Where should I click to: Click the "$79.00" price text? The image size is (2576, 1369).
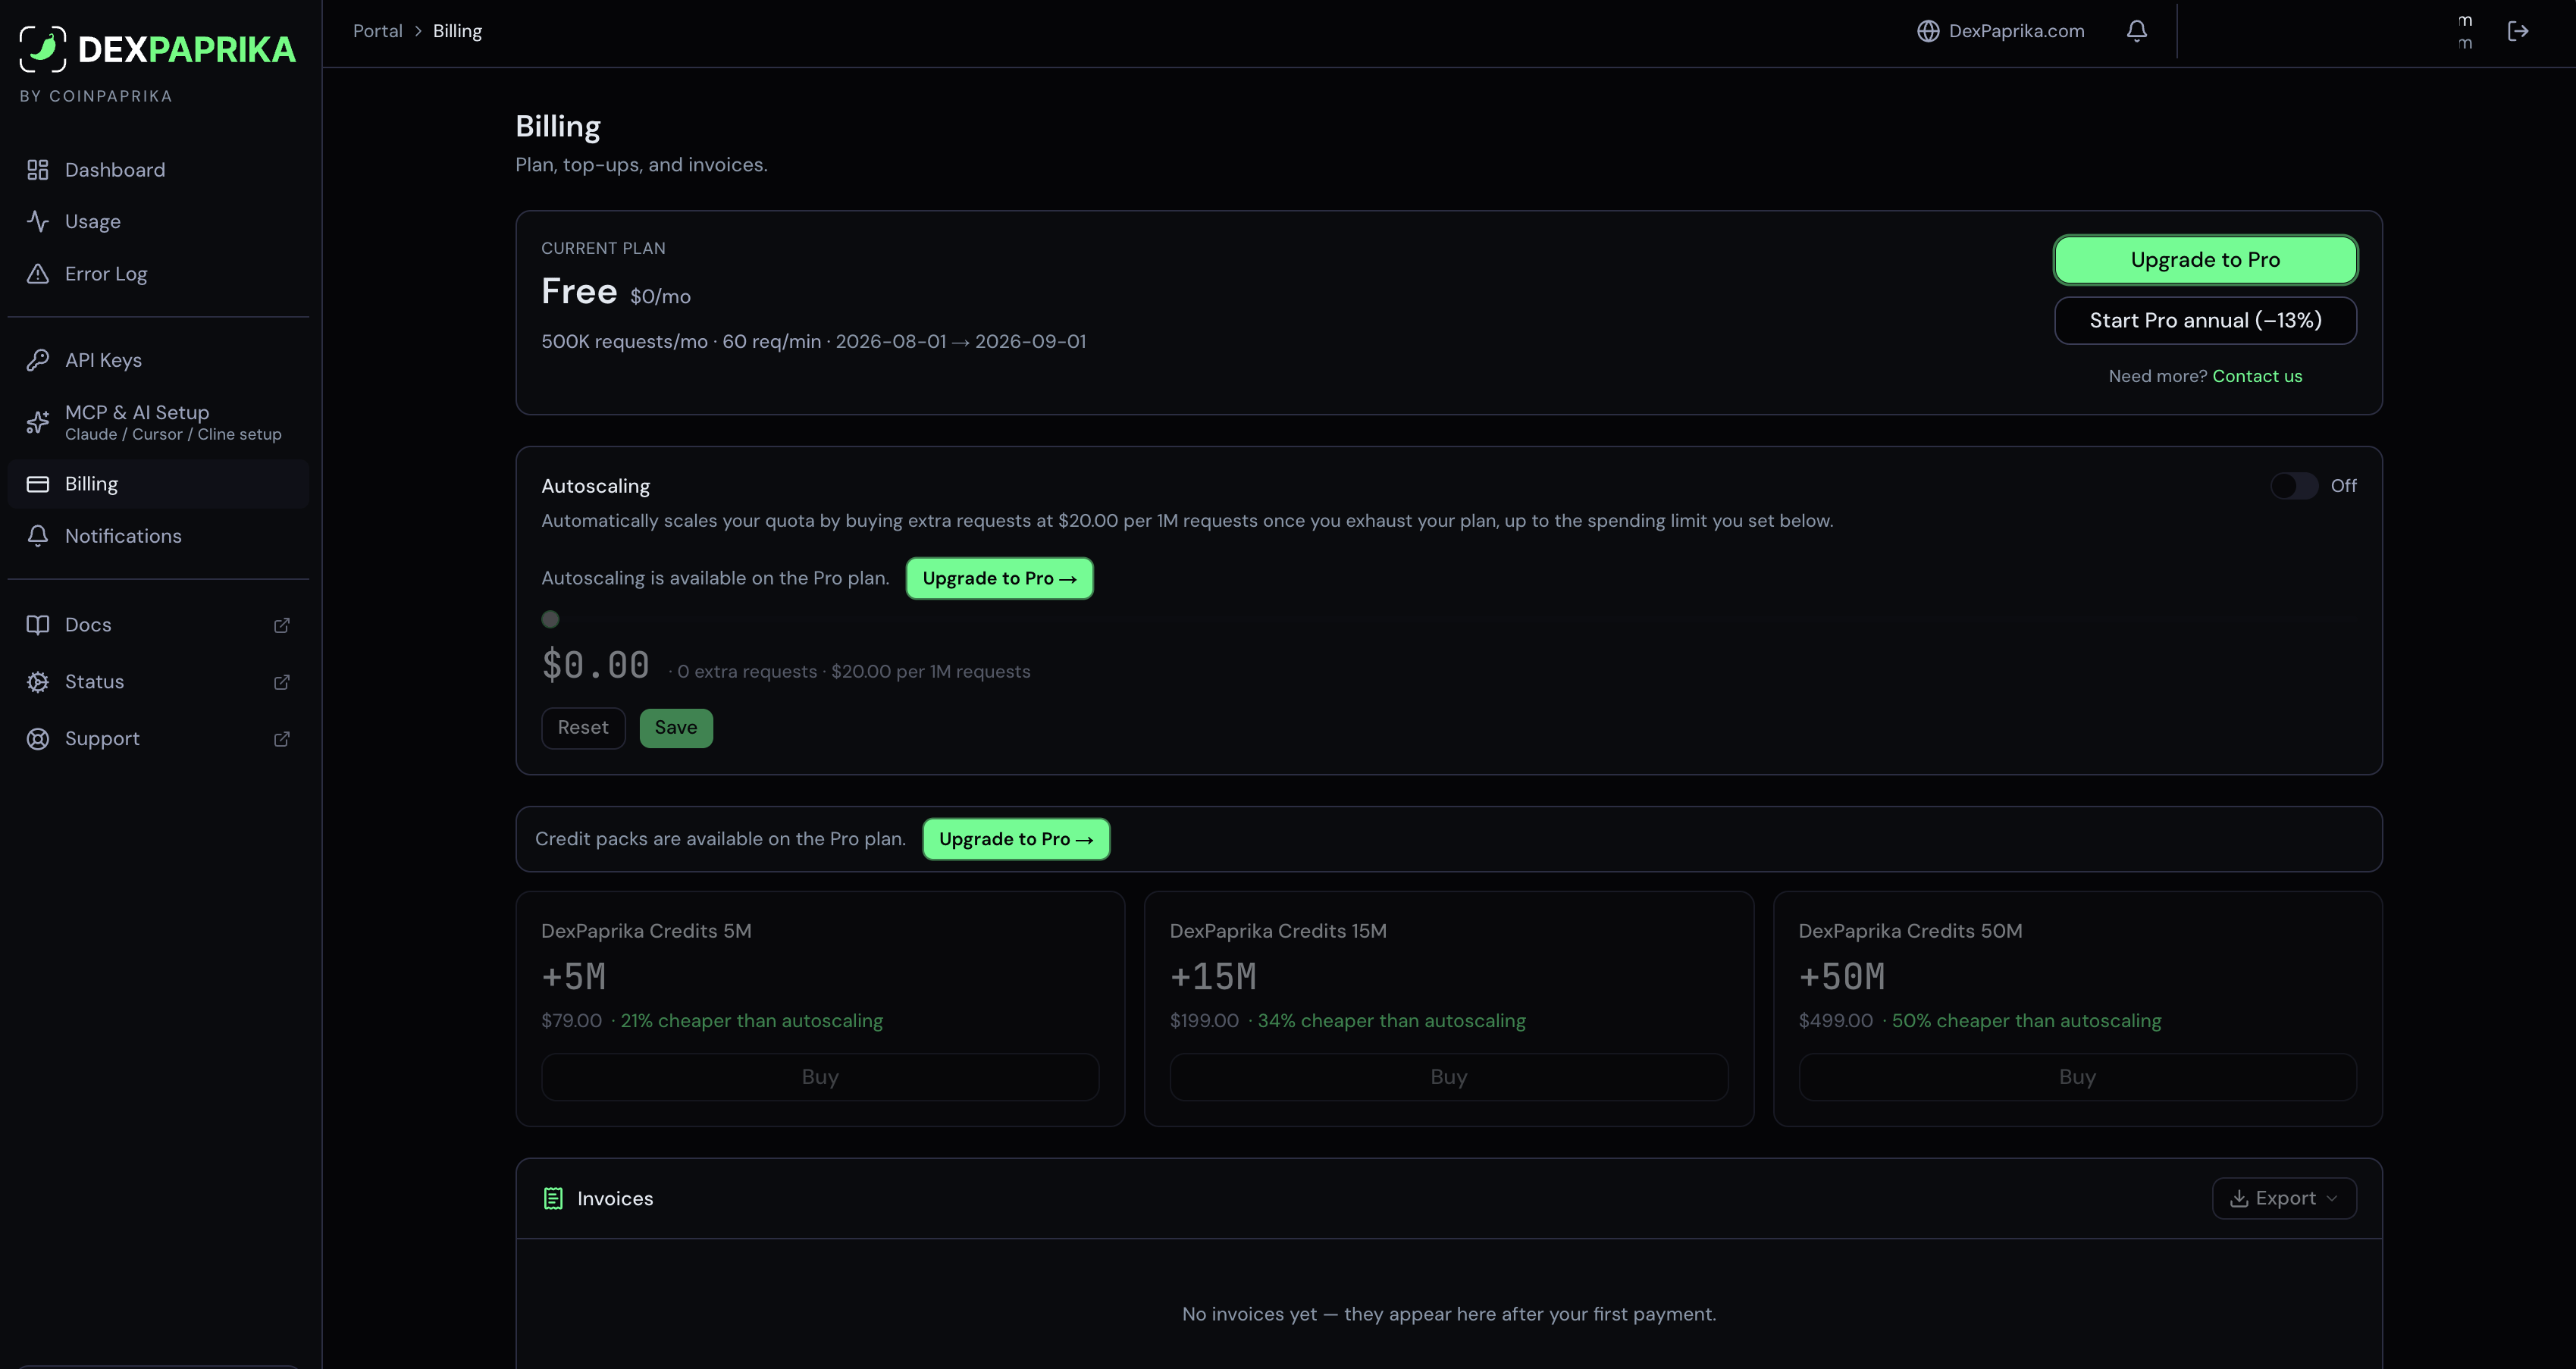pyautogui.click(x=572, y=1021)
